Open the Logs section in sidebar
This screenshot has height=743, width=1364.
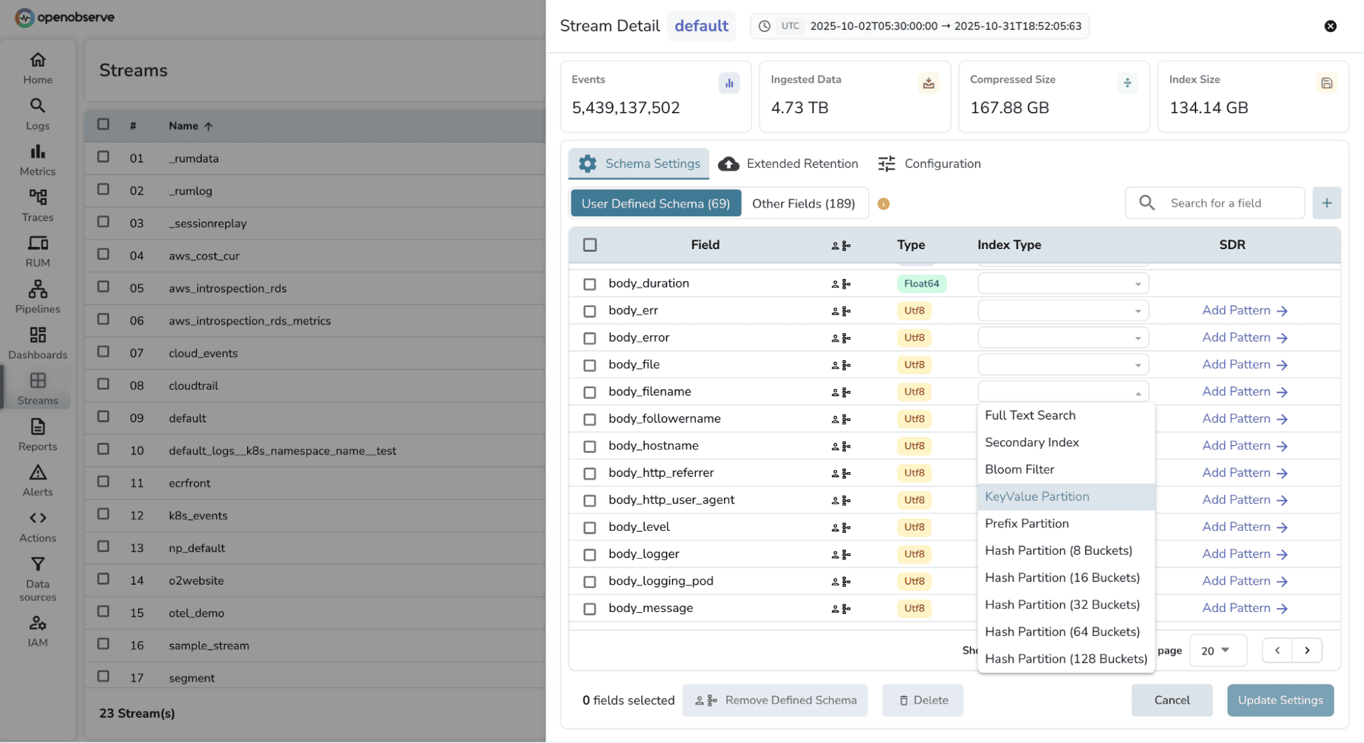(x=38, y=115)
